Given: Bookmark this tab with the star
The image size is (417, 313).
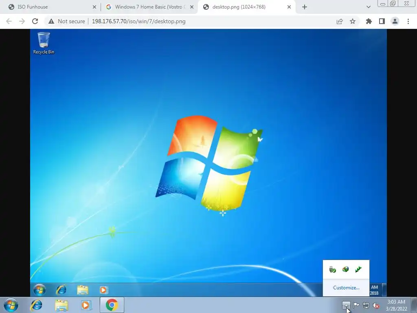Looking at the screenshot, I should [x=353, y=21].
